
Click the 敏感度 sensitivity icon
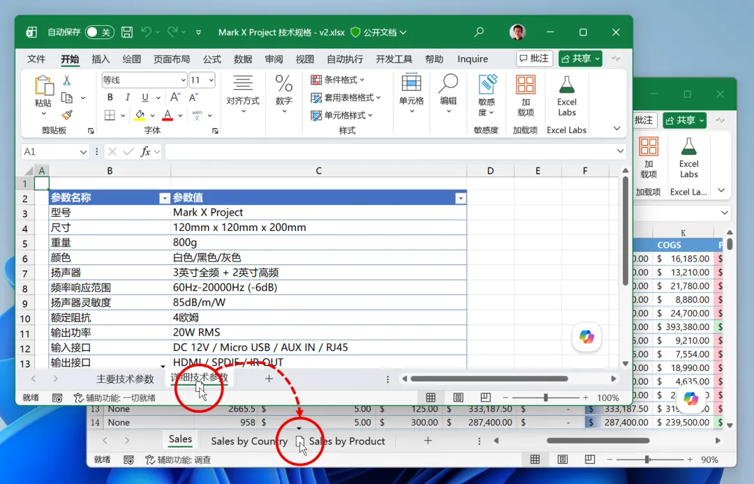(x=487, y=84)
